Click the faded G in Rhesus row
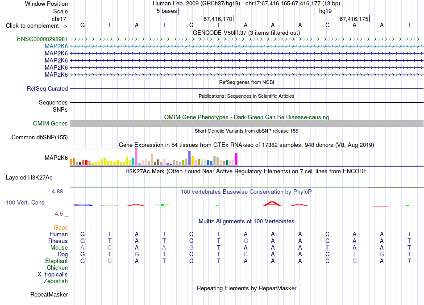424x305 pixels. 245,241
